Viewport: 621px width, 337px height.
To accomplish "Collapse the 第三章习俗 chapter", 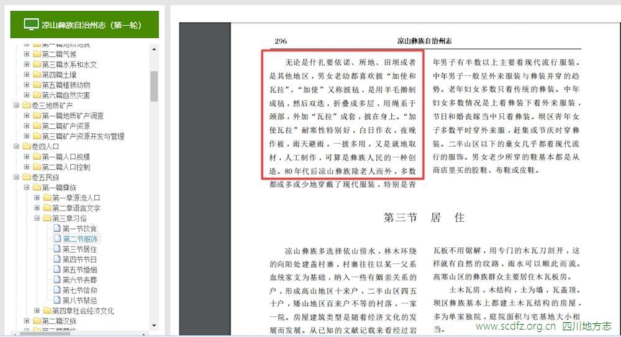I will click(37, 218).
